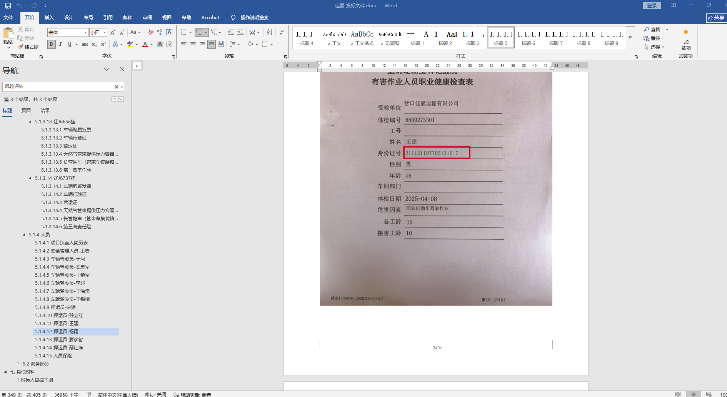The height and width of the screenshot is (397, 727).
Task: Toggle superscript formatting
Action: click(103, 44)
